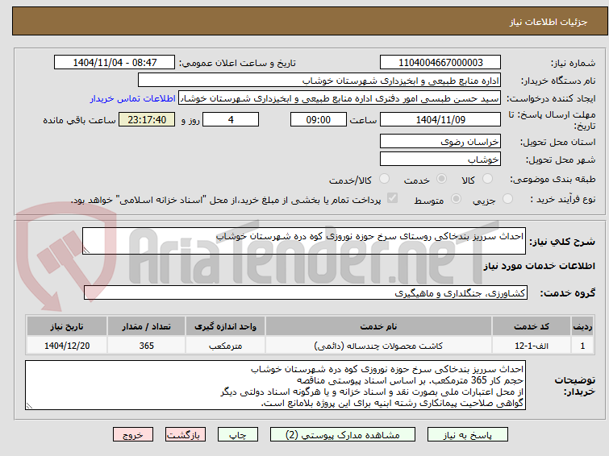Click the تاریخ نیاز column header
The height and width of the screenshot is (456, 609).
[x=67, y=326]
